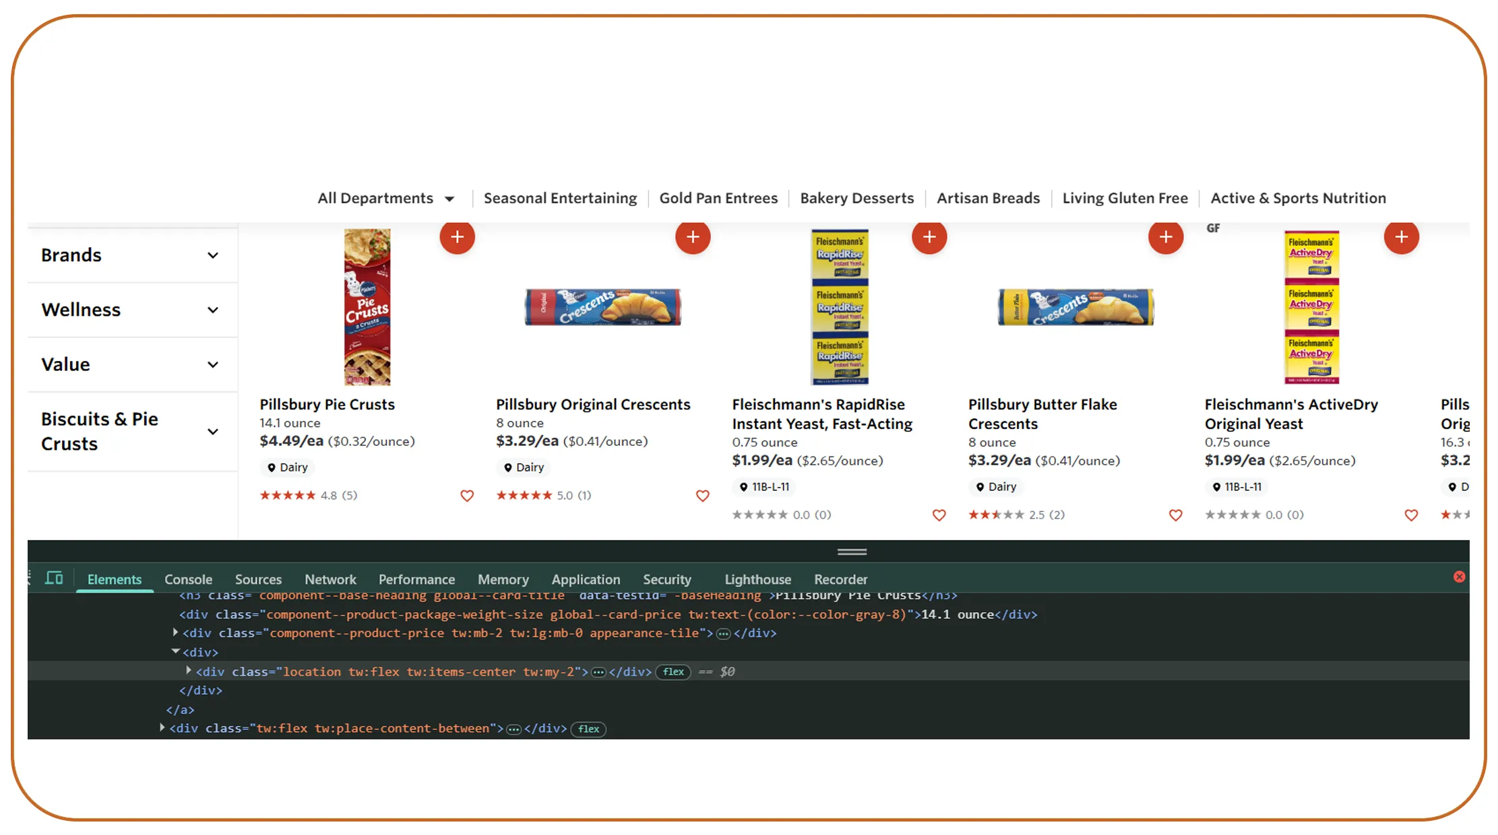The height and width of the screenshot is (835, 1498).
Task: Favorite Fleischmann's ActiveDry yeast heart icon
Action: coord(1411,515)
